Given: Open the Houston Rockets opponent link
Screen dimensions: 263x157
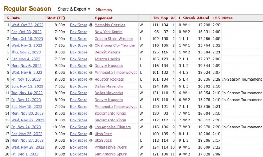Looking at the screenshot, I should point(109,79).
